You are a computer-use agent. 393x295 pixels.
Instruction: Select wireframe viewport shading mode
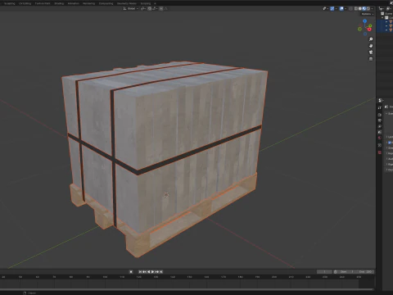(x=356, y=8)
